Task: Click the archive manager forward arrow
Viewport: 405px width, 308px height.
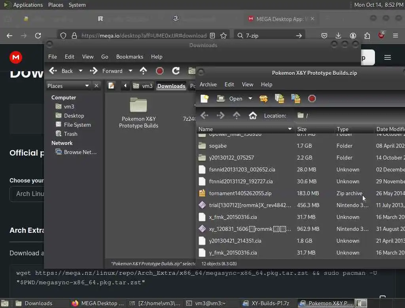Action: tap(221, 116)
